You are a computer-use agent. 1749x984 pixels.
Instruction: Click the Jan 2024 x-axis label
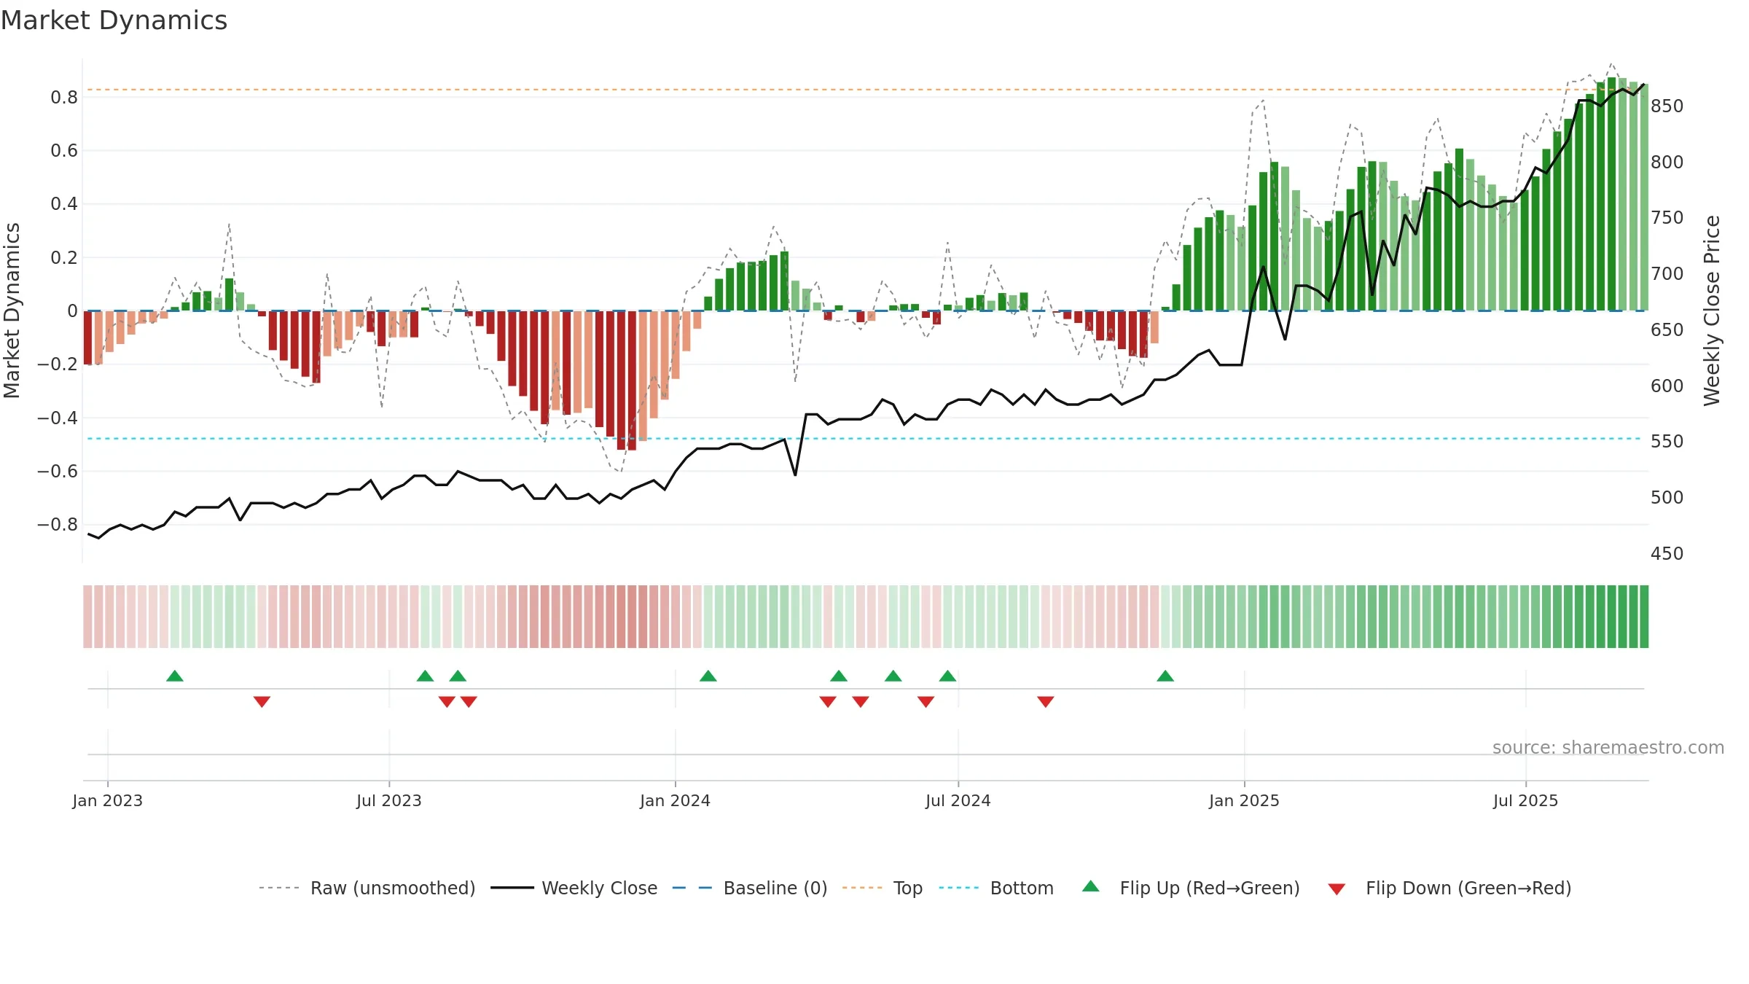676,800
